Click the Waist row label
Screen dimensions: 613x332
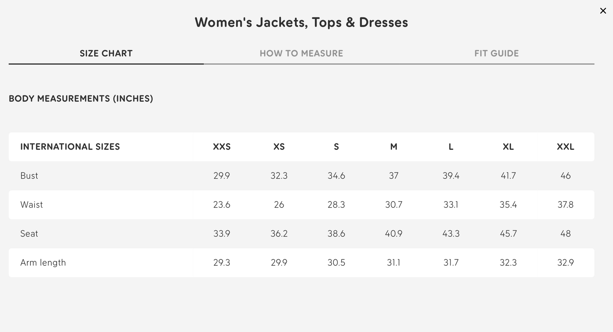(32, 205)
